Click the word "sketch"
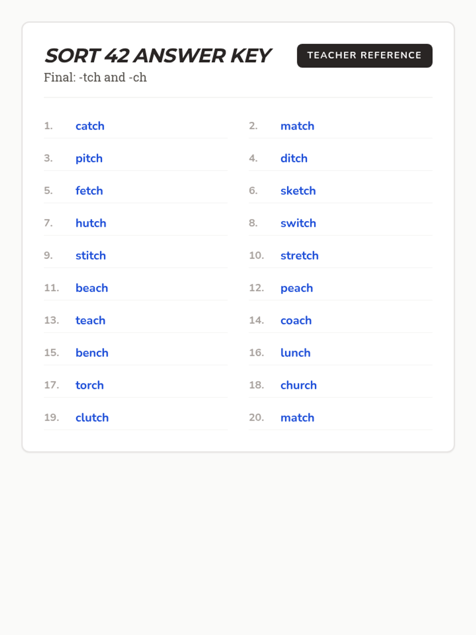The image size is (476, 635). point(298,191)
